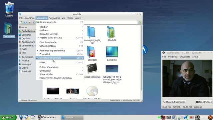The height and width of the screenshot is (120, 213).
Task: Click the Take Picture button
Action: [x=204, y=102]
